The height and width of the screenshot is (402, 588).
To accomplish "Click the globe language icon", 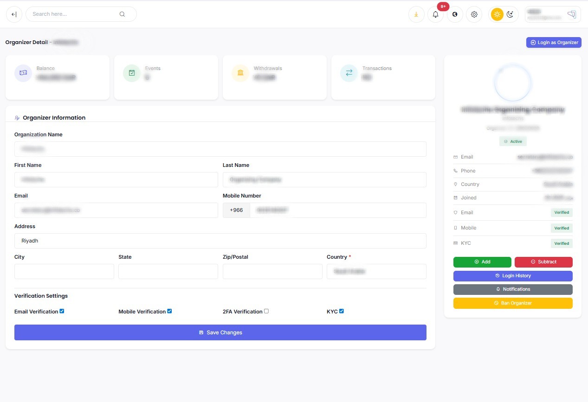I will [x=455, y=14].
